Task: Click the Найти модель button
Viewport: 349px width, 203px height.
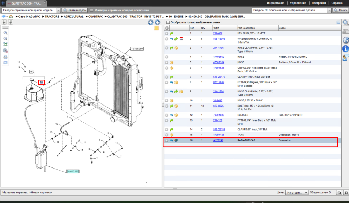Action: [75, 10]
